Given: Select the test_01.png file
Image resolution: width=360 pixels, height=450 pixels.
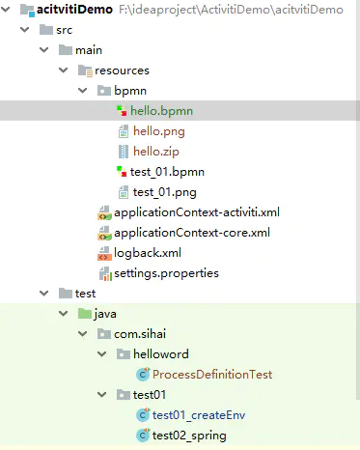Looking at the screenshot, I should click(165, 192).
